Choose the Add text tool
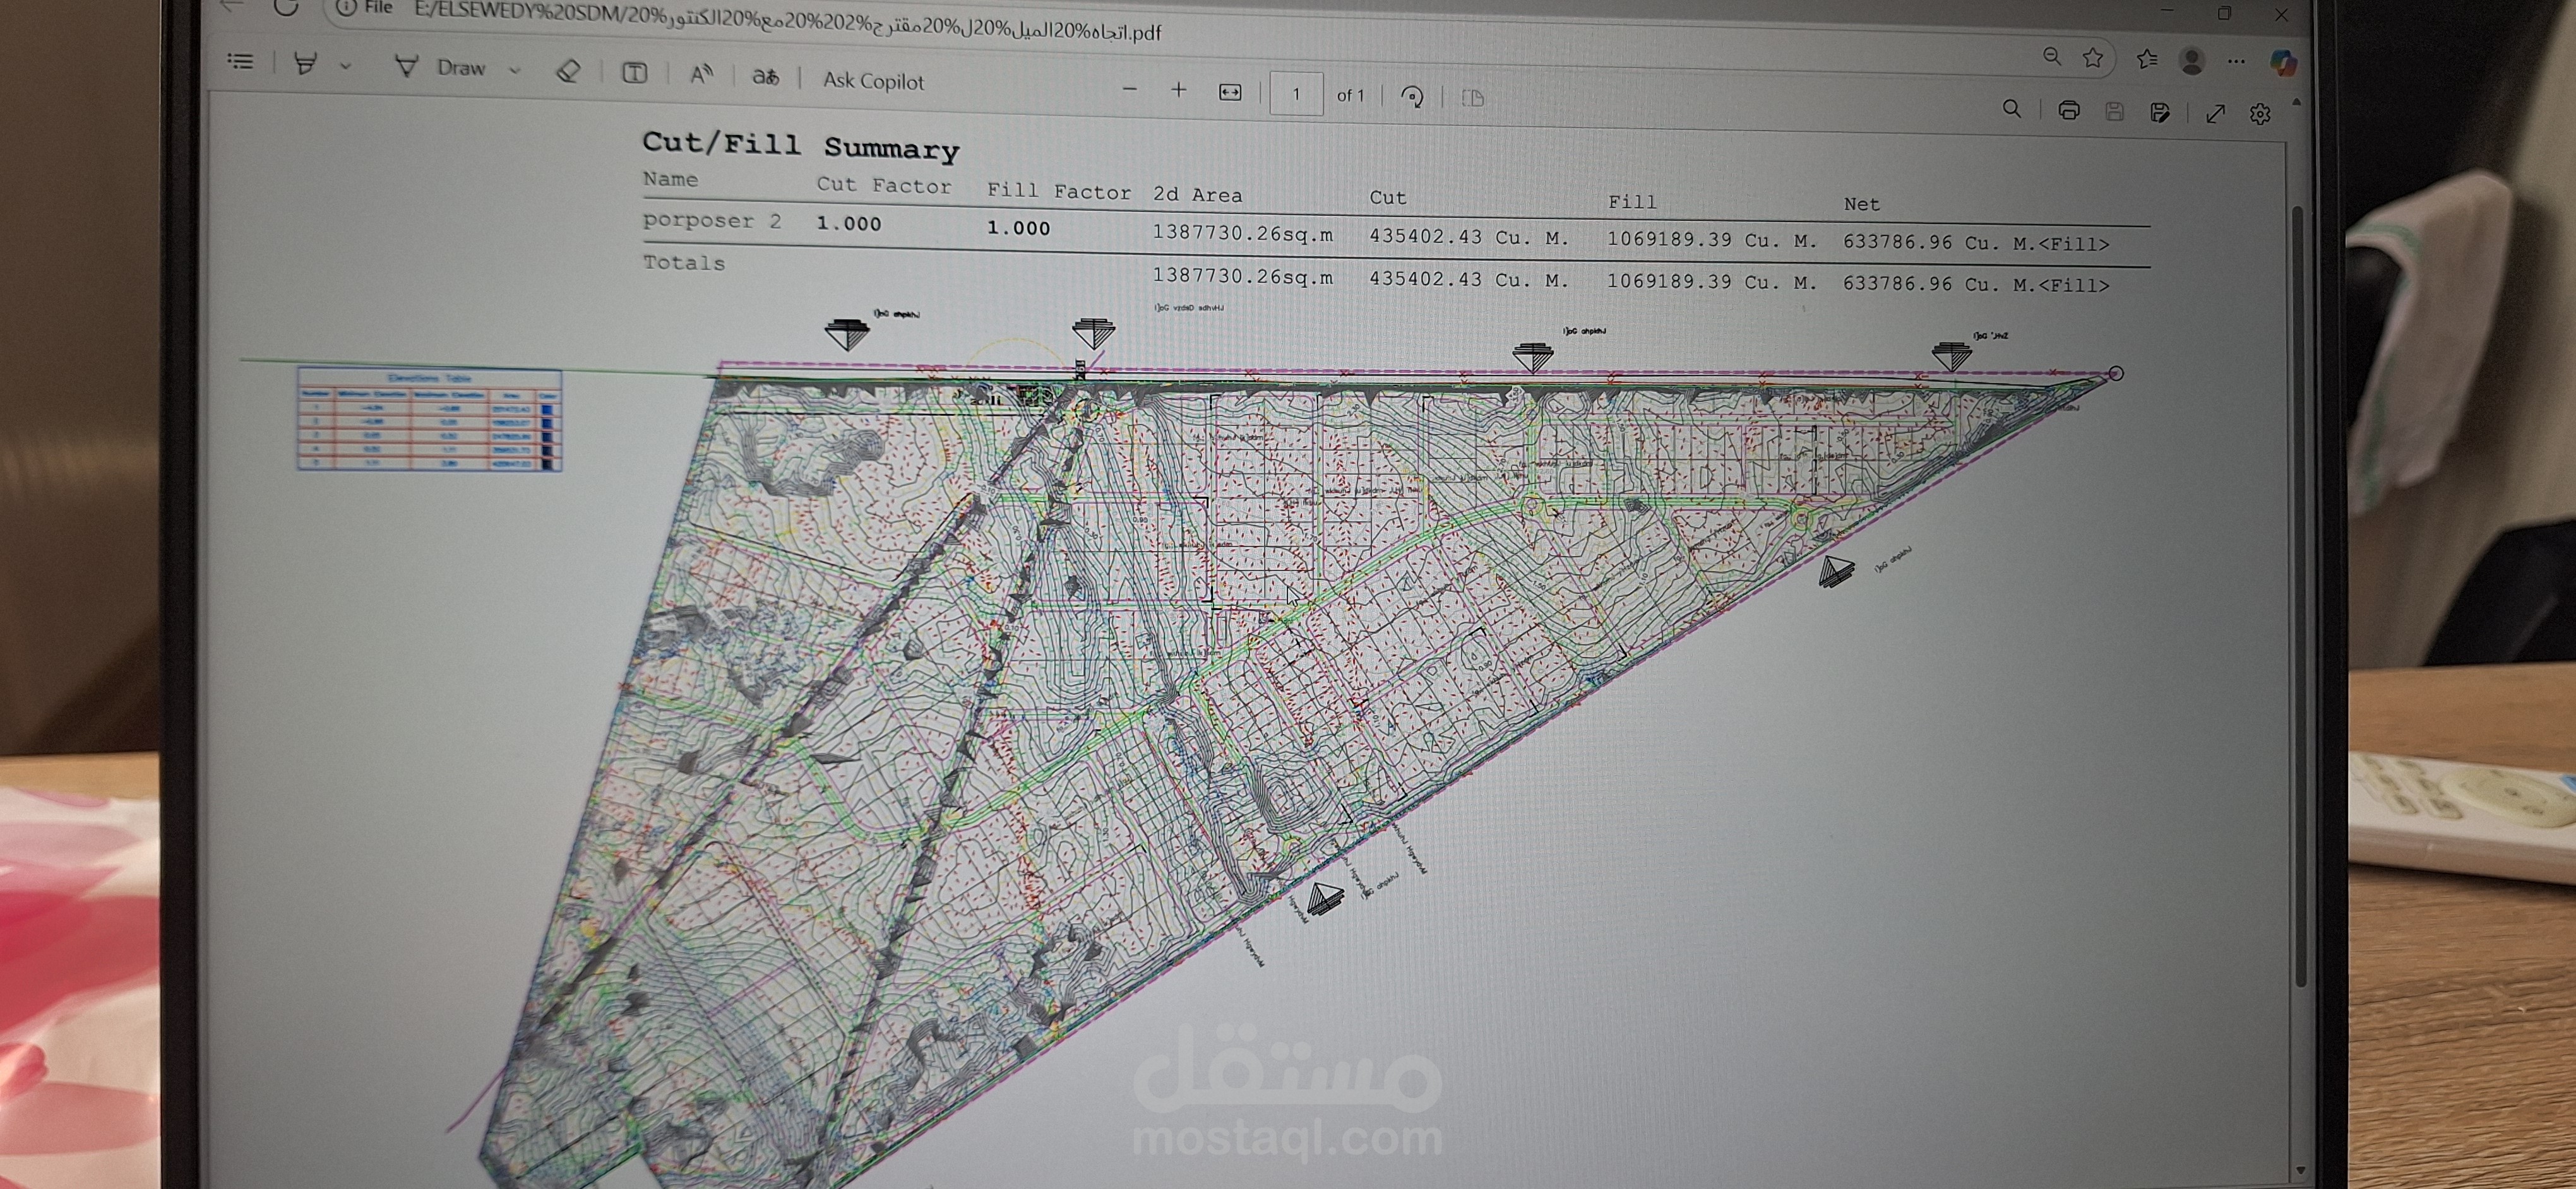This screenshot has width=2576, height=1189. 634,73
